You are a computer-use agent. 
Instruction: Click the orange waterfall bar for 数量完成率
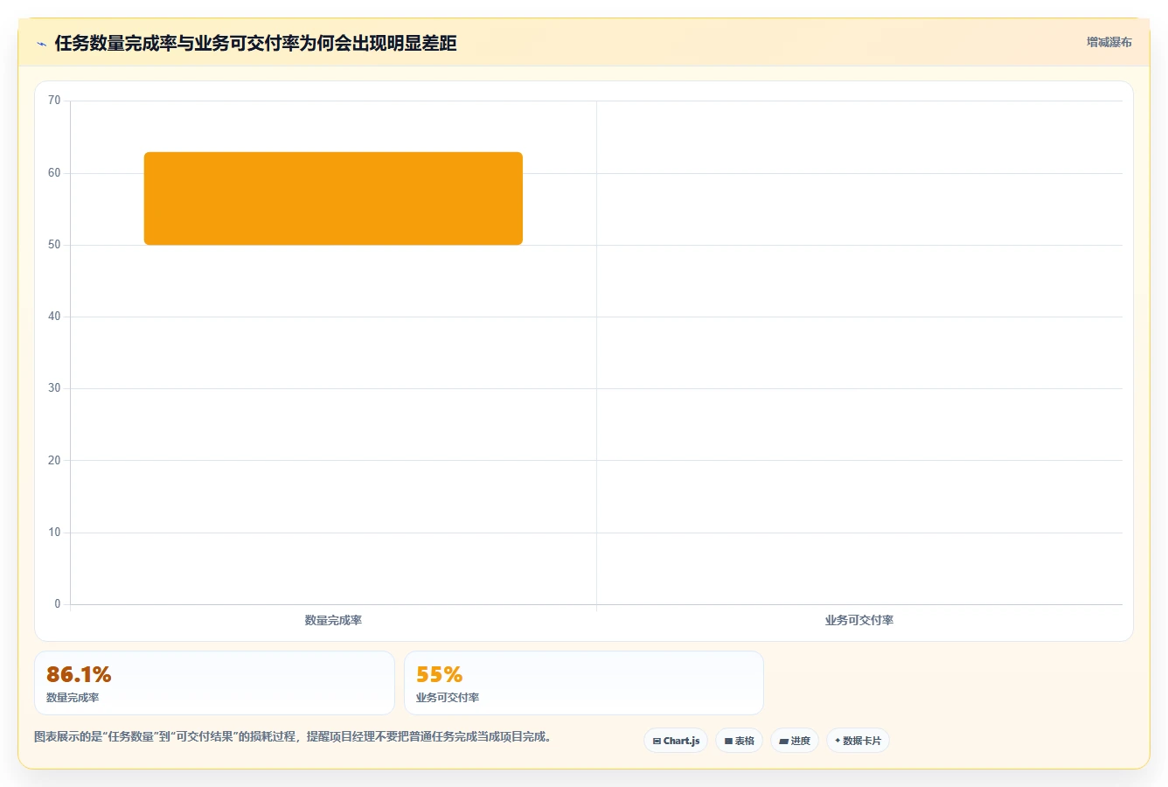333,198
